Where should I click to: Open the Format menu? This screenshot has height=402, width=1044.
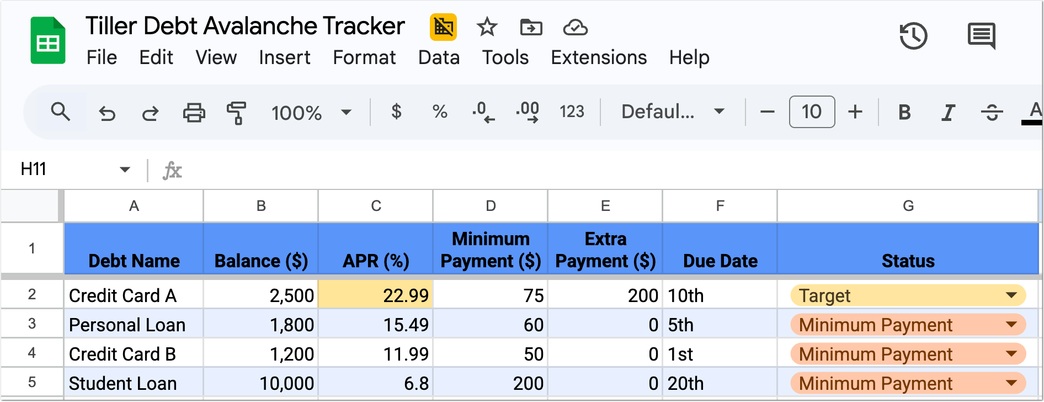(364, 57)
